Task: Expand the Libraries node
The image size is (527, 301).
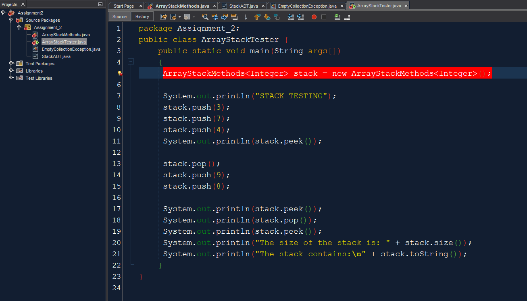Action: pos(12,71)
